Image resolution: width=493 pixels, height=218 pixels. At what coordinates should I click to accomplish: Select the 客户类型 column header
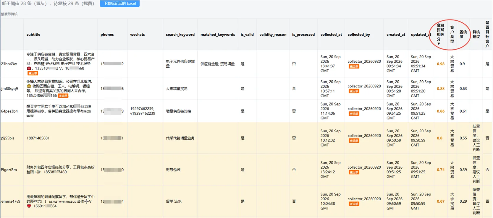pos(452,34)
